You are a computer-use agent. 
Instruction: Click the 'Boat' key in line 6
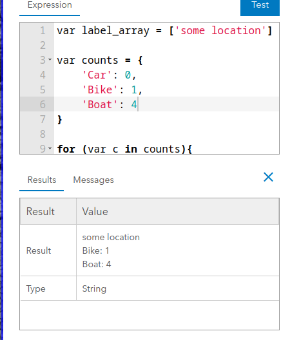(100, 104)
